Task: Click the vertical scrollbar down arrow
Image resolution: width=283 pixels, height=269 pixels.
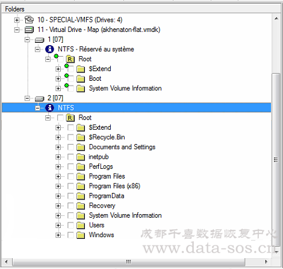Action: coord(276,252)
